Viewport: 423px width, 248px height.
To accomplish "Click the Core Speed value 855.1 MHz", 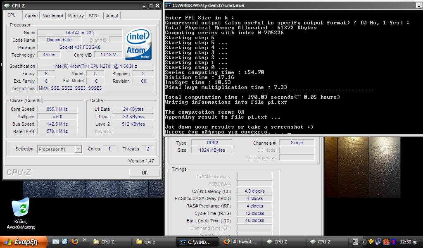I will 57,109.
